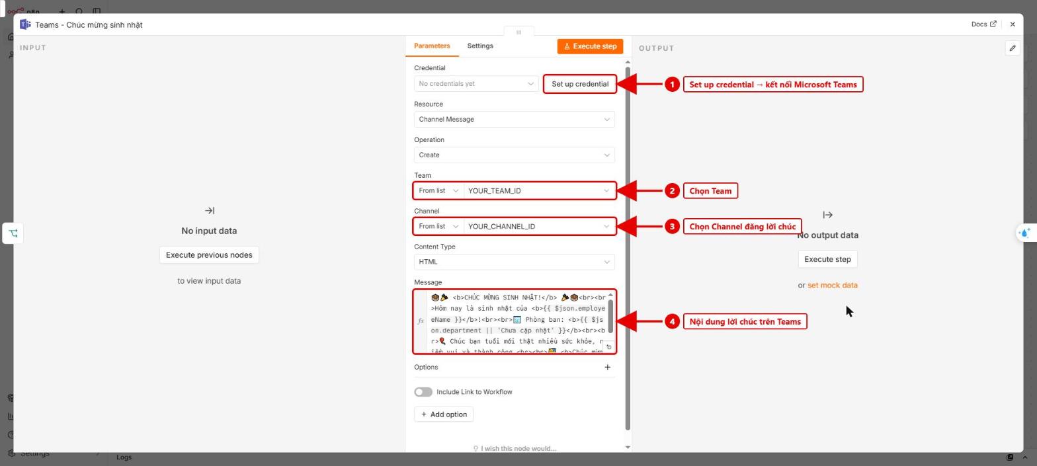Click Set up credential button
The width and height of the screenshot is (1037, 466).
pos(580,84)
